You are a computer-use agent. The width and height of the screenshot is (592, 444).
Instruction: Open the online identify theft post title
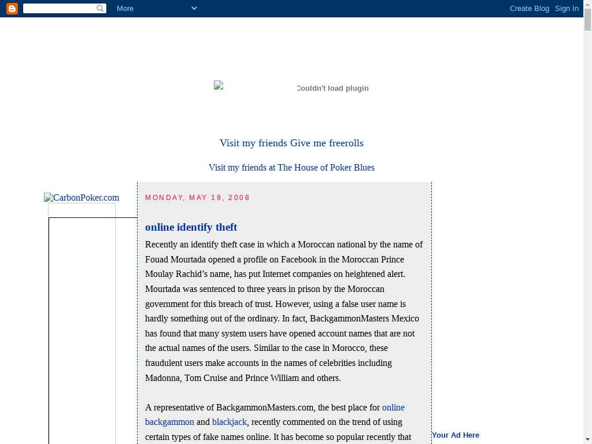pos(191,227)
